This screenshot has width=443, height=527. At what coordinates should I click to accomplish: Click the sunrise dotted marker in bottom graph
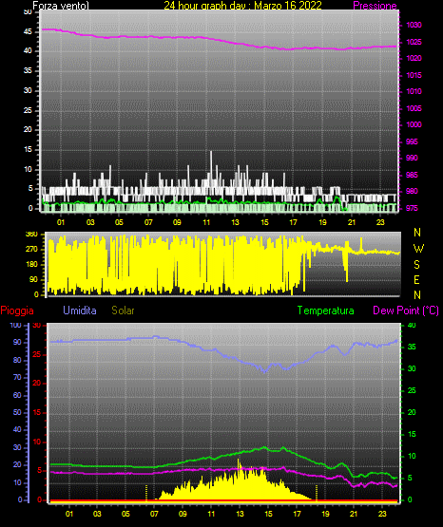click(146, 493)
